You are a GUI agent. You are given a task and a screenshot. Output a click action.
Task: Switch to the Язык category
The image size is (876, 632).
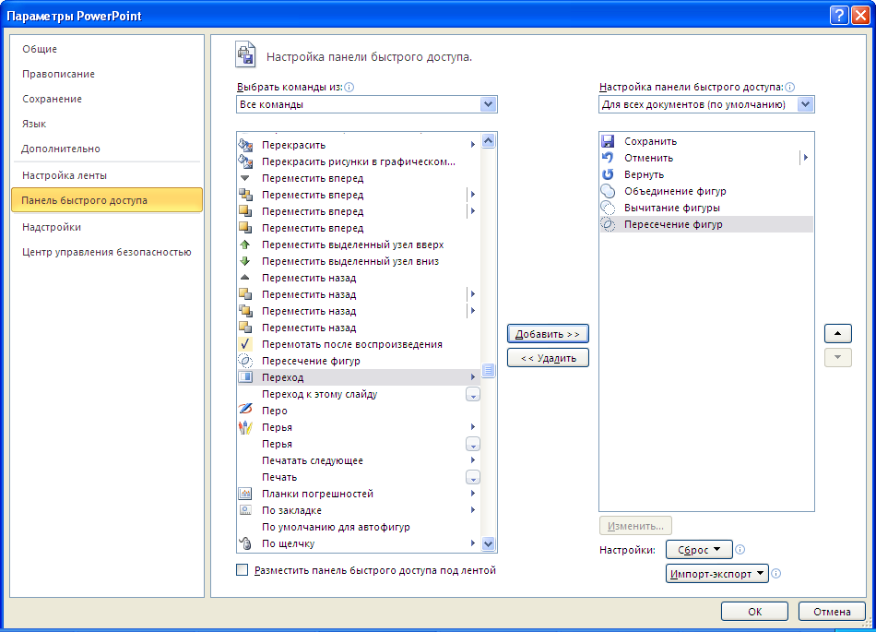coord(34,124)
